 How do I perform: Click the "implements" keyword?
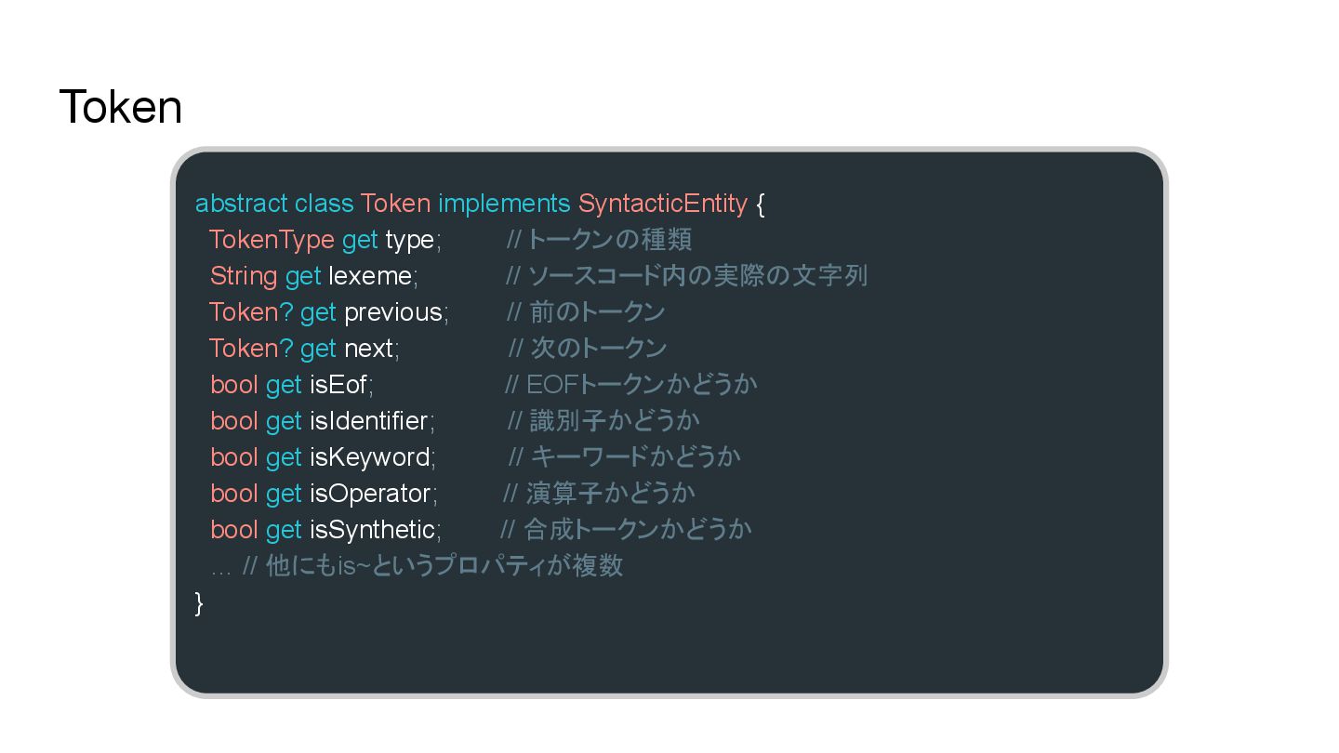504,204
